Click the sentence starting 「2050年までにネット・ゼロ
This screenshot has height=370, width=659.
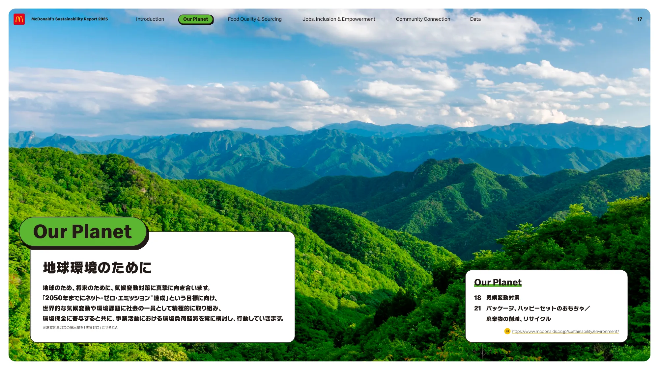click(x=130, y=298)
